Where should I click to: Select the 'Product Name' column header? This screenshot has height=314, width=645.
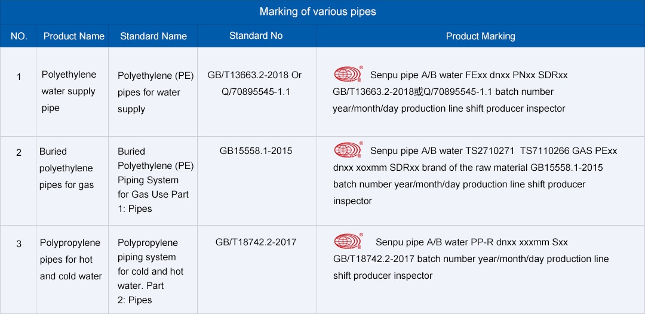click(x=74, y=36)
